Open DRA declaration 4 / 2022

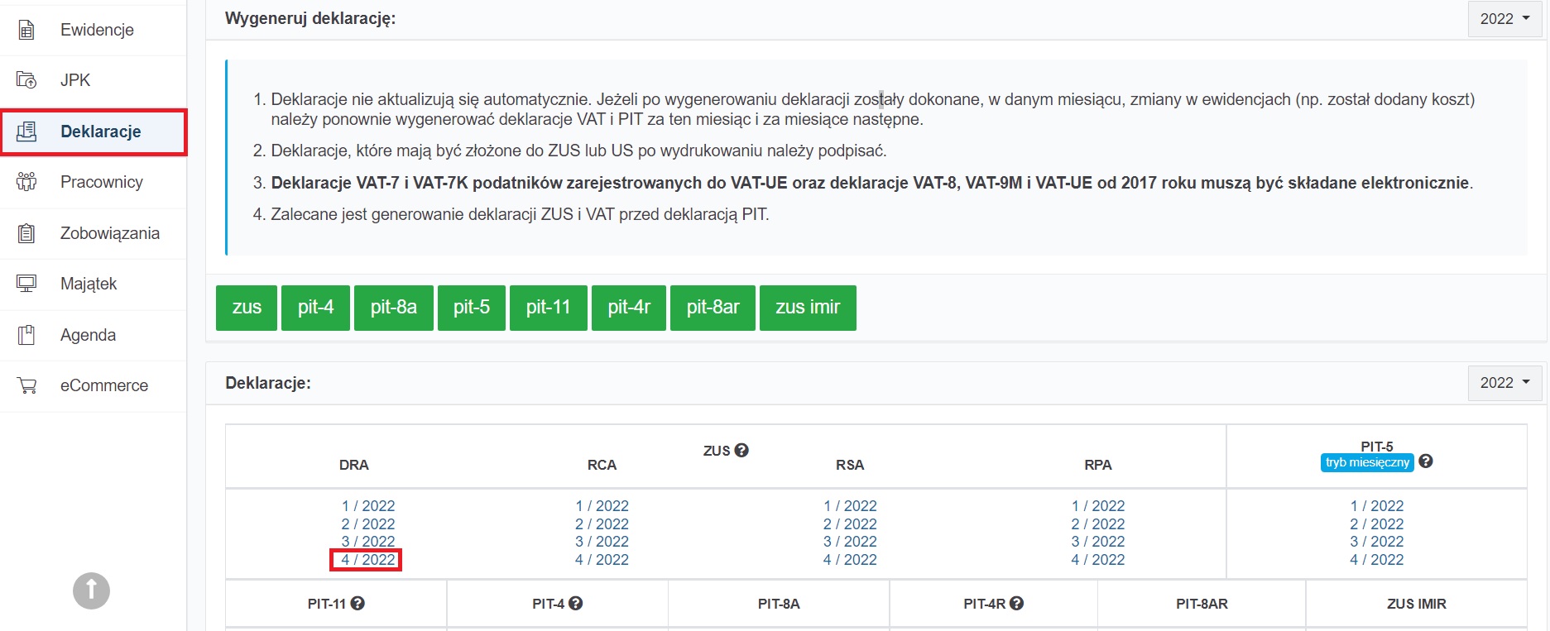[x=368, y=560]
